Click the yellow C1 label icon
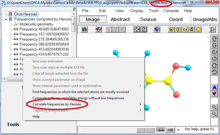This screenshot has width=220, height=135. (185, 29)
